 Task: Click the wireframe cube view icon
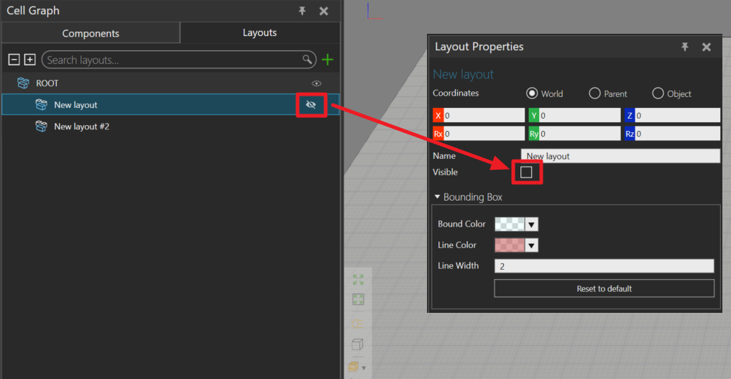[x=358, y=345]
